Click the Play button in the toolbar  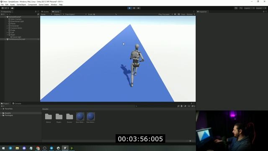[x=129, y=8]
